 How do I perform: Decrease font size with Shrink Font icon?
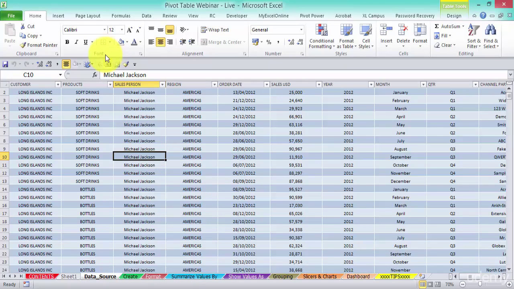[x=138, y=30]
